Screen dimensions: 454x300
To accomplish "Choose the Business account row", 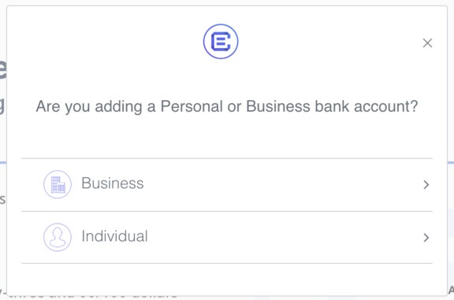I will click(227, 185).
